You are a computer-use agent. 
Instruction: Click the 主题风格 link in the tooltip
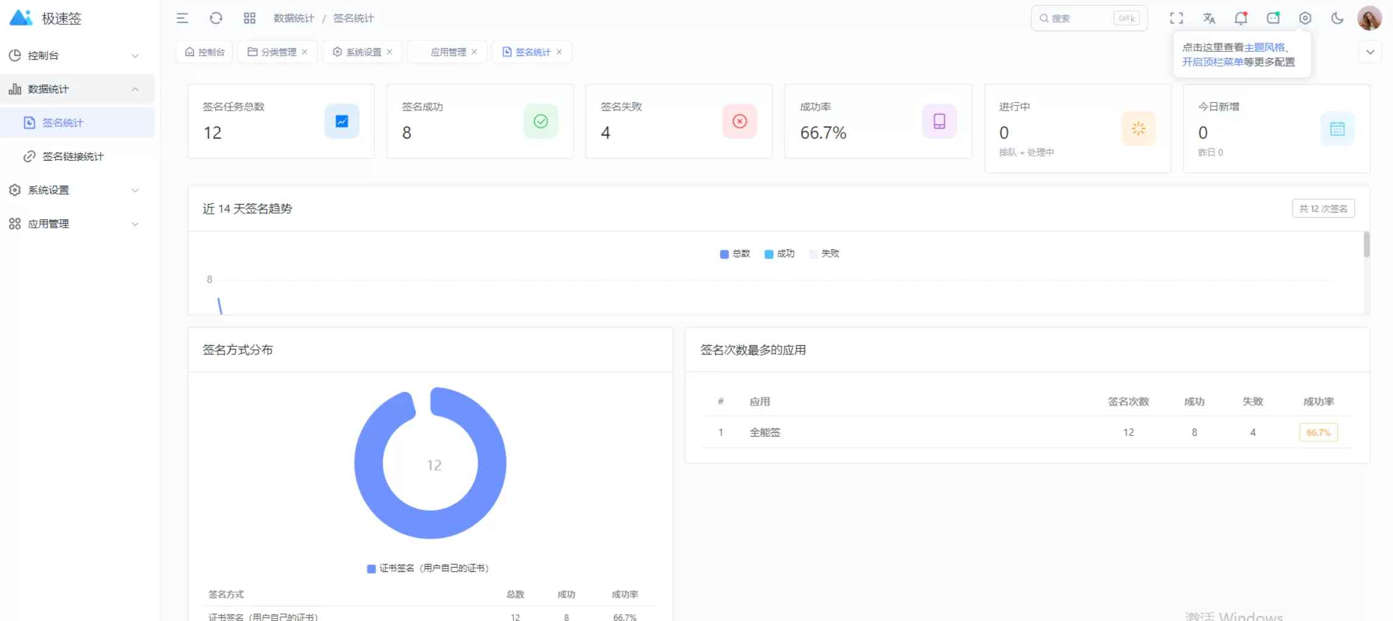coord(1264,47)
